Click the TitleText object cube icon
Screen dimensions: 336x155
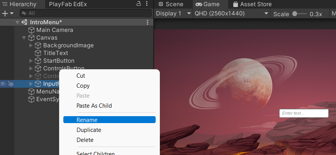[x=38, y=53]
